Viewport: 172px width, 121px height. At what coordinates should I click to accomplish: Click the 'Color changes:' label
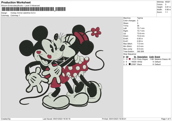tap(130, 21)
